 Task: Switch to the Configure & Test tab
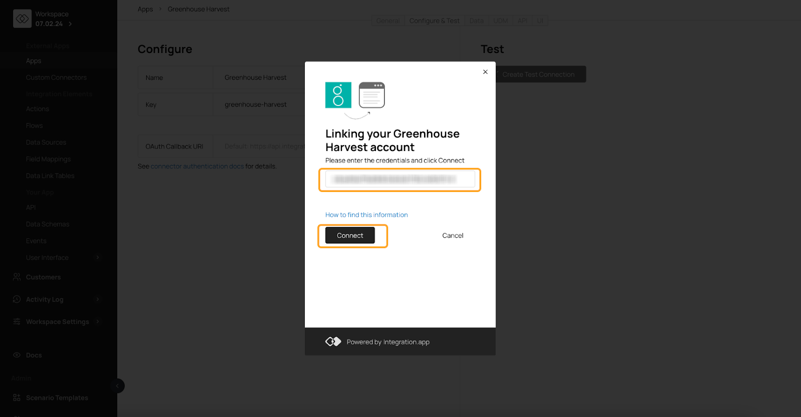434,20
